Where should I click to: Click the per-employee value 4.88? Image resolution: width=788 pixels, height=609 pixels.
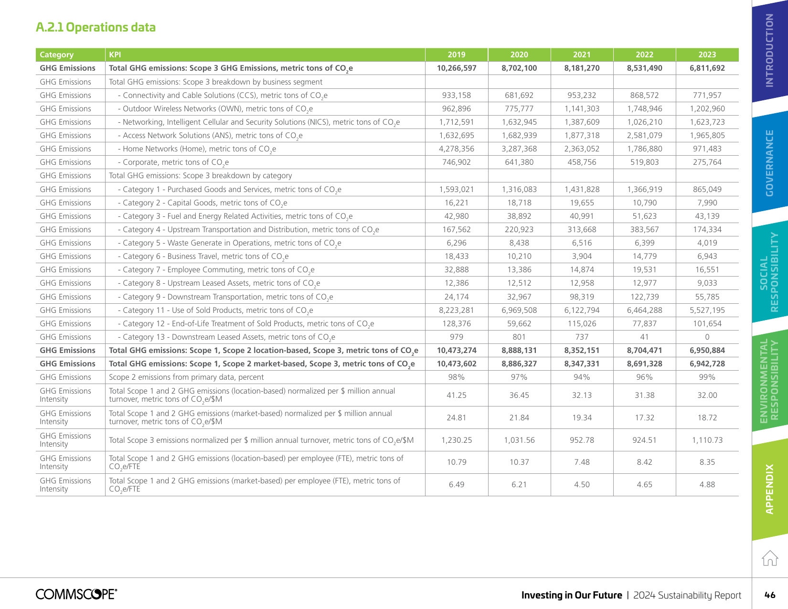(x=707, y=485)
